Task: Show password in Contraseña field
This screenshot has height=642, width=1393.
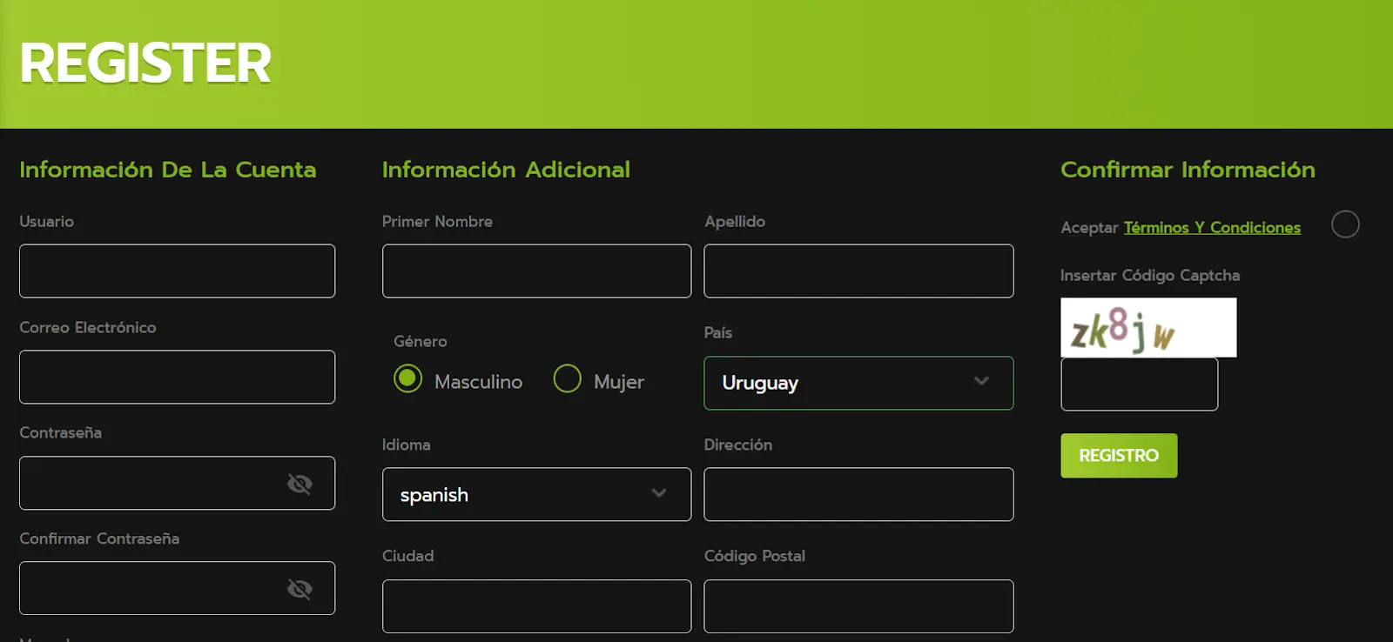Action: (x=299, y=484)
